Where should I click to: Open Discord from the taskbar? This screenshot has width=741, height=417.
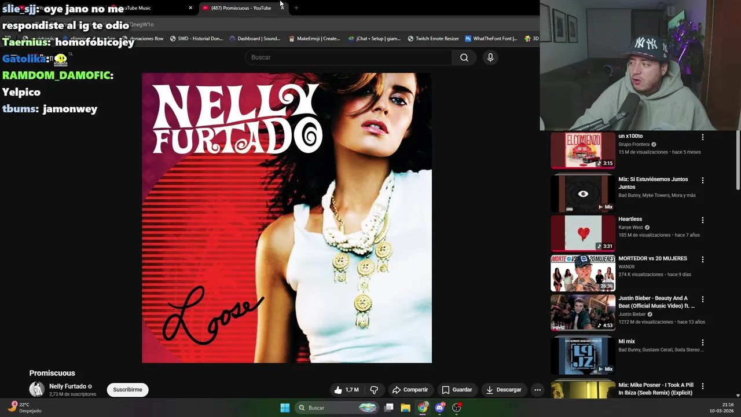(440, 408)
